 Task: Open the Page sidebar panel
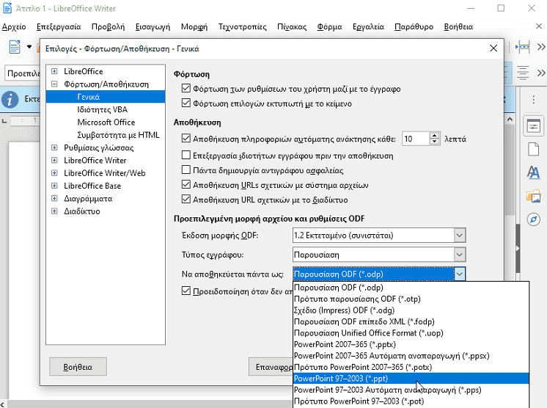[x=533, y=150]
